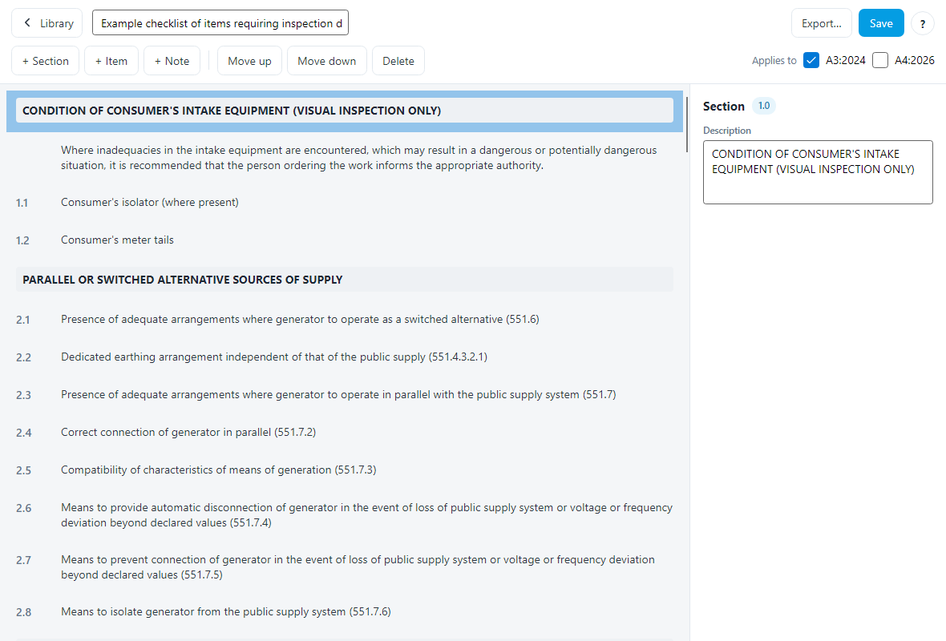The image size is (946, 641).
Task: Move the selected section up
Action: (x=249, y=61)
